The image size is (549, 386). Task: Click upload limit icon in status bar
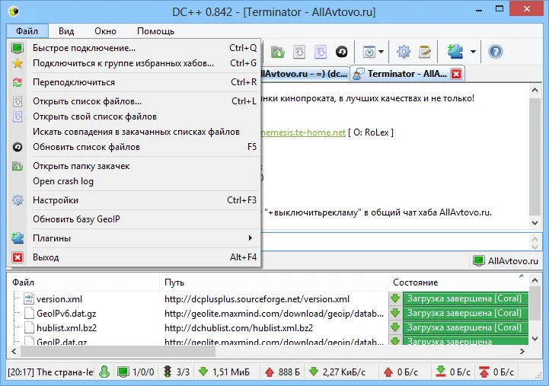point(484,372)
